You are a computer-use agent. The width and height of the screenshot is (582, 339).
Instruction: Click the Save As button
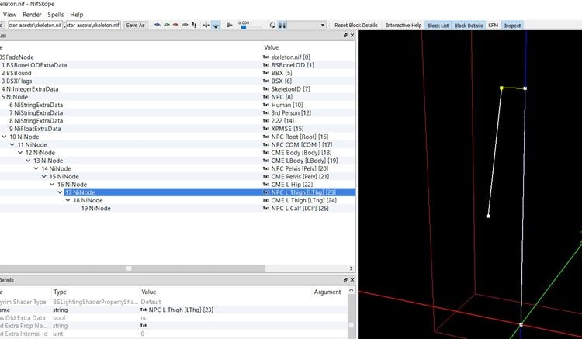tap(135, 26)
